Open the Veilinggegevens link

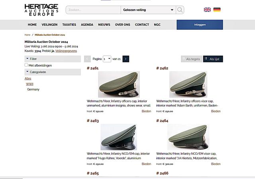pyautogui.click(x=66, y=51)
